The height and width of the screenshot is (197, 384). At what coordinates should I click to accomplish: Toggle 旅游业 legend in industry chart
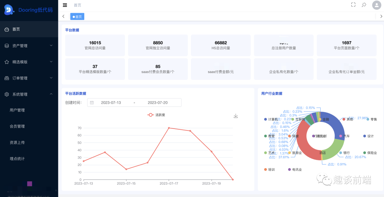tap(295, 152)
